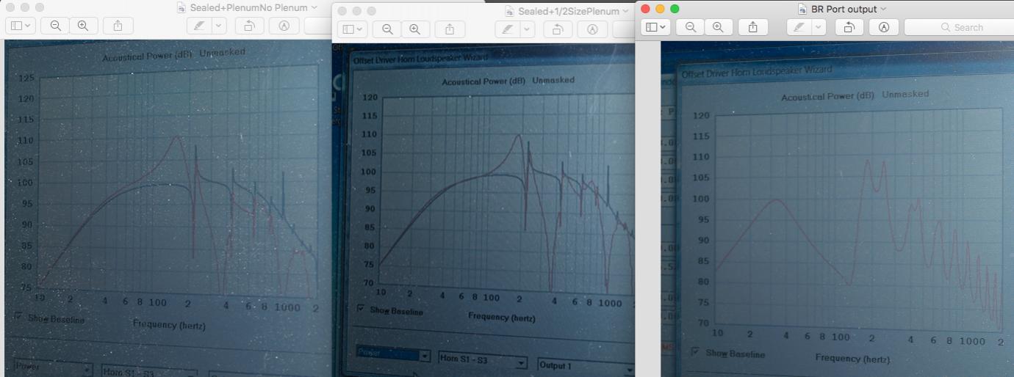Rotate the BR Port output image
Viewport: 1014px width, 377px height.
[x=849, y=27]
